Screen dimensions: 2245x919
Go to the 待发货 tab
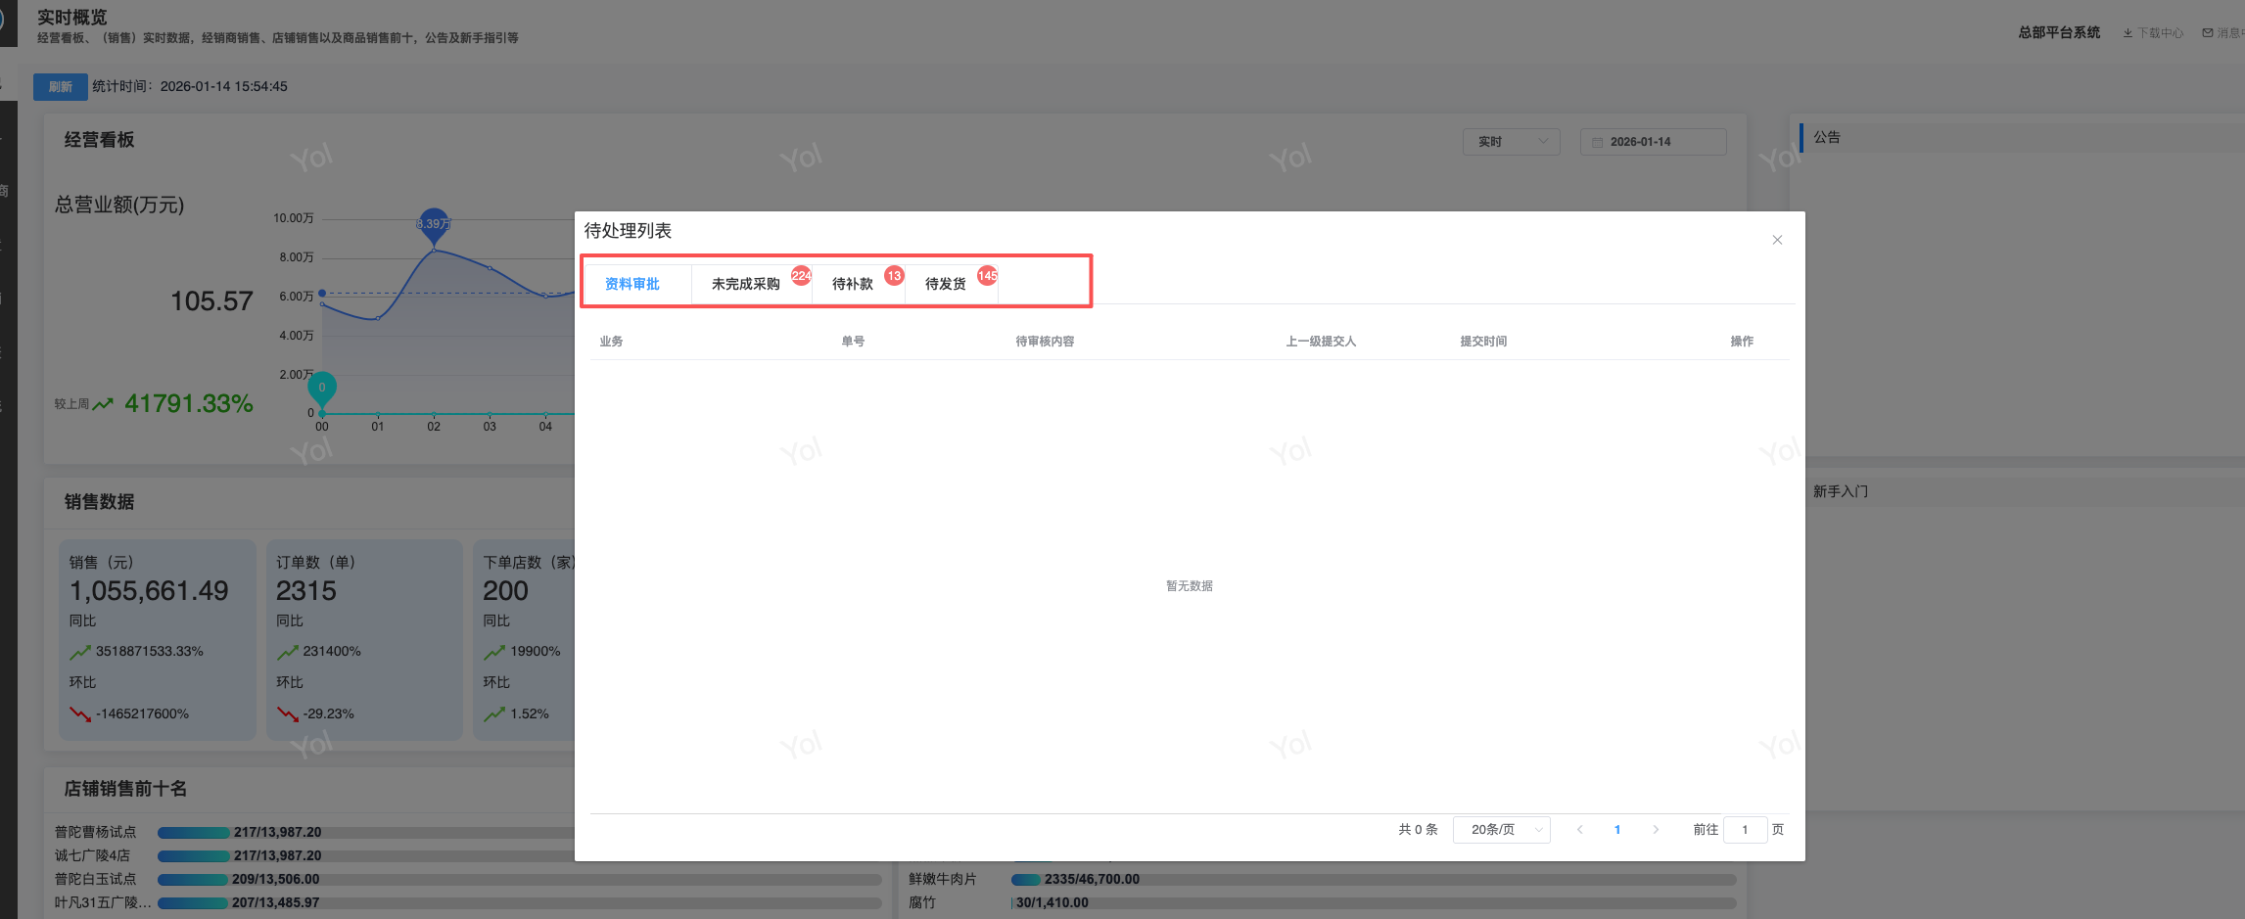[946, 284]
